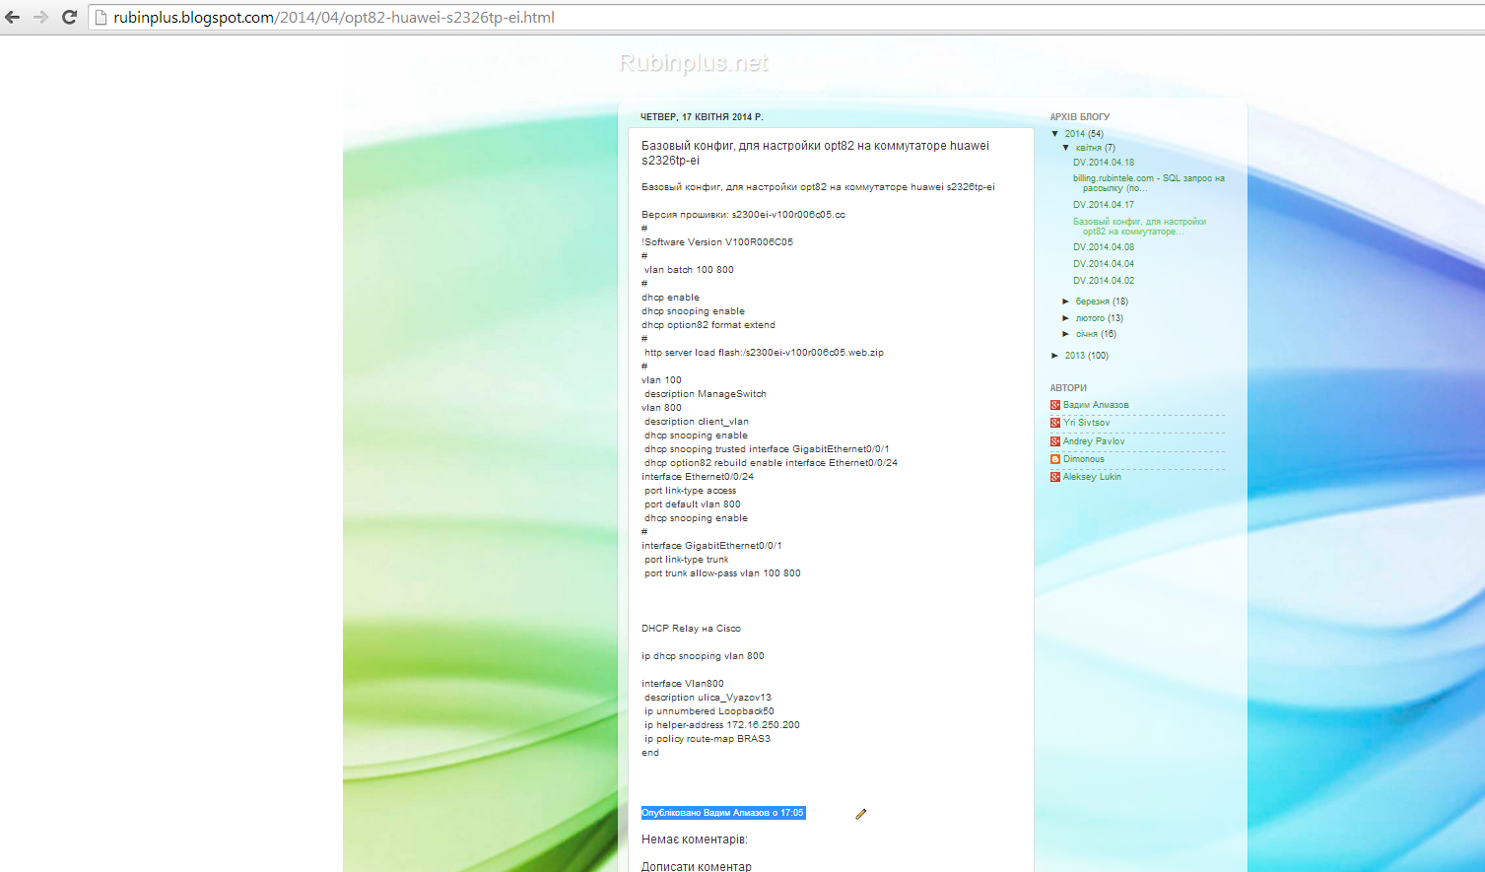This screenshot has height=872, width=1485.
Task: Open січня archive link
Action: [x=1087, y=334]
